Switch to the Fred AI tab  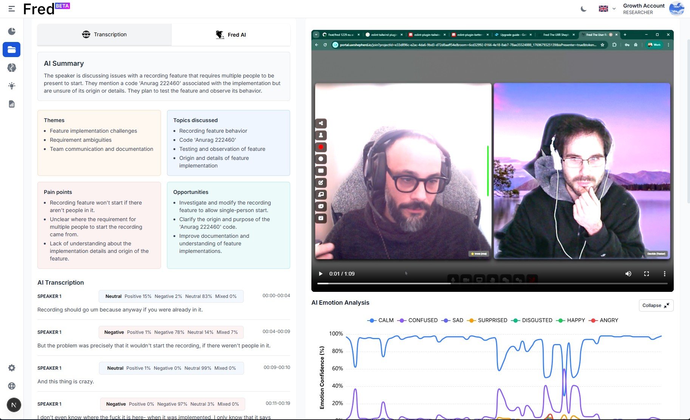point(231,35)
